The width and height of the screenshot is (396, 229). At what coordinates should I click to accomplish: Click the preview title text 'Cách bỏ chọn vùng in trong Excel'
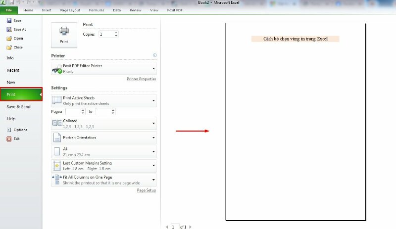[295, 39]
